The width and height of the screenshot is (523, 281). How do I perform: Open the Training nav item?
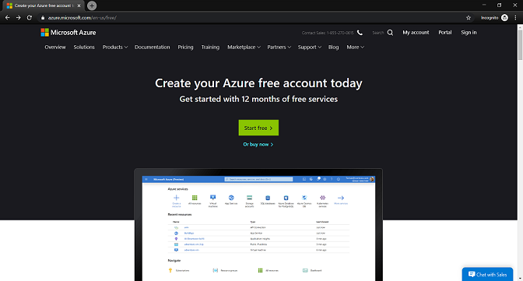coord(210,47)
